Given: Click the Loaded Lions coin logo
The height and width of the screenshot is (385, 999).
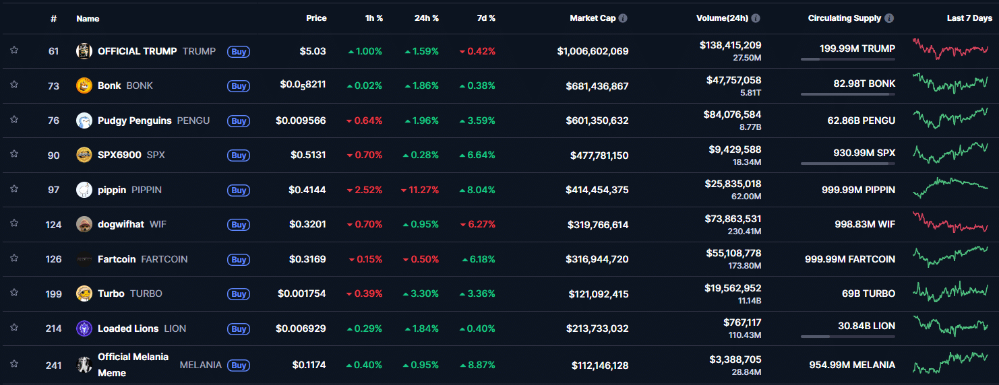Looking at the screenshot, I should 84,328.
